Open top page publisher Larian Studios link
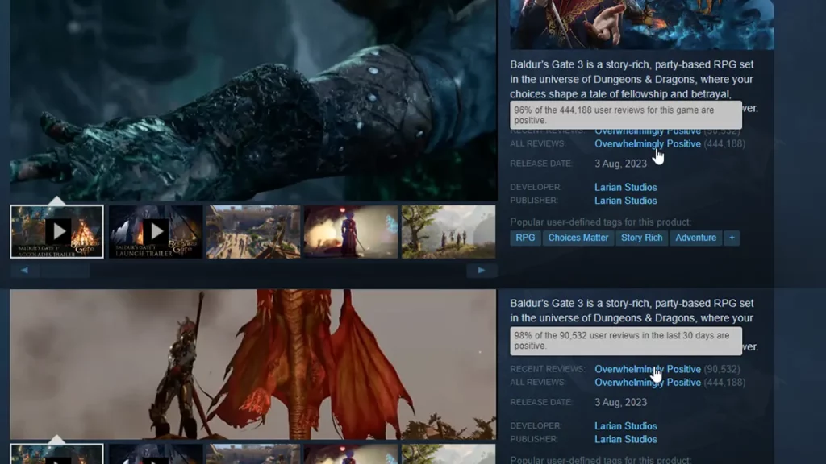 [625, 201]
